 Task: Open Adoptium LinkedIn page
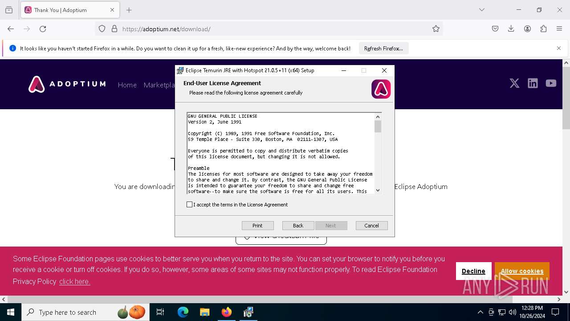pos(533,83)
